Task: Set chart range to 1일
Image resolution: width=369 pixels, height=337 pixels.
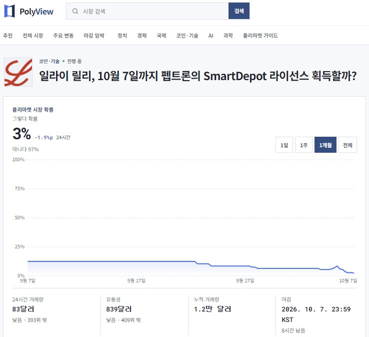Action: click(284, 145)
